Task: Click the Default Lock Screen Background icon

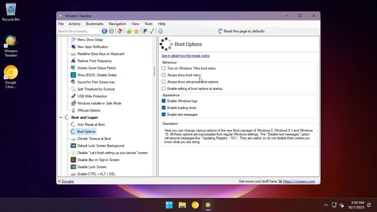Action: coord(73,146)
